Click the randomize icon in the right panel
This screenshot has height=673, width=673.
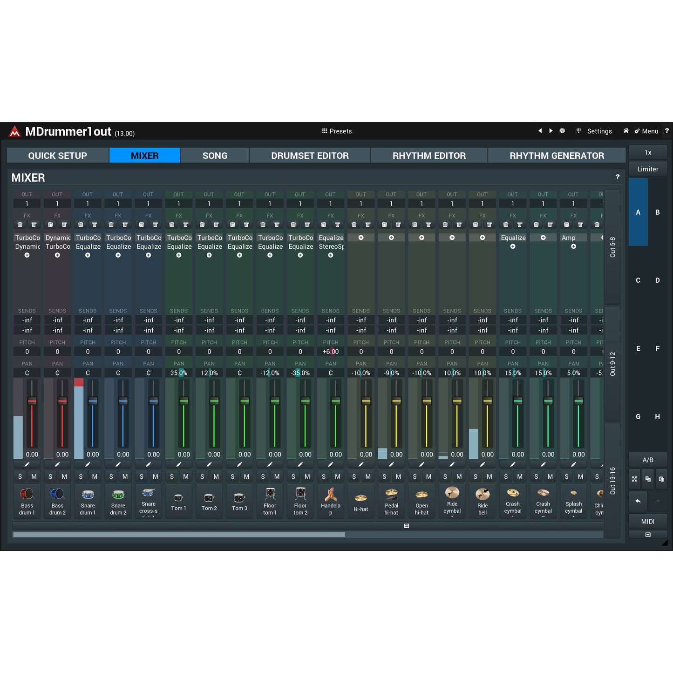click(x=634, y=479)
